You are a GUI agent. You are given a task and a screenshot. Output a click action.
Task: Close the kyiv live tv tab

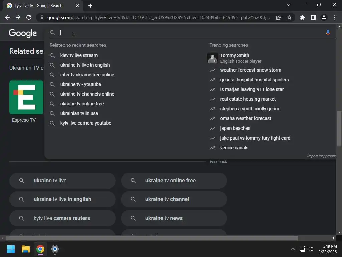tap(77, 6)
